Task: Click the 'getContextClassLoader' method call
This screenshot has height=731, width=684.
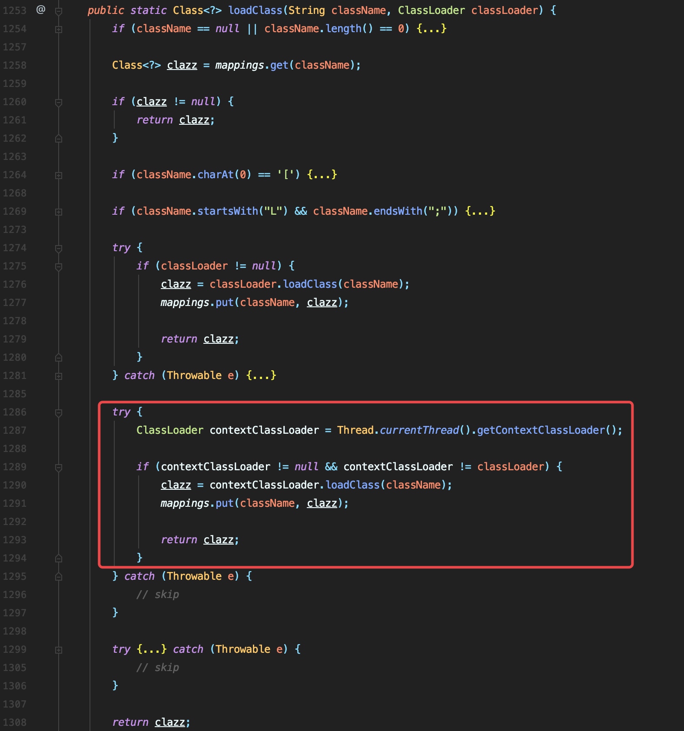Action: tap(541, 430)
